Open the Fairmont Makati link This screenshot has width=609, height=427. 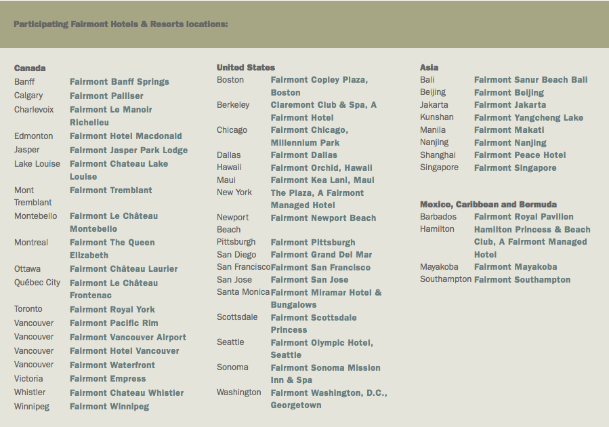[509, 130]
